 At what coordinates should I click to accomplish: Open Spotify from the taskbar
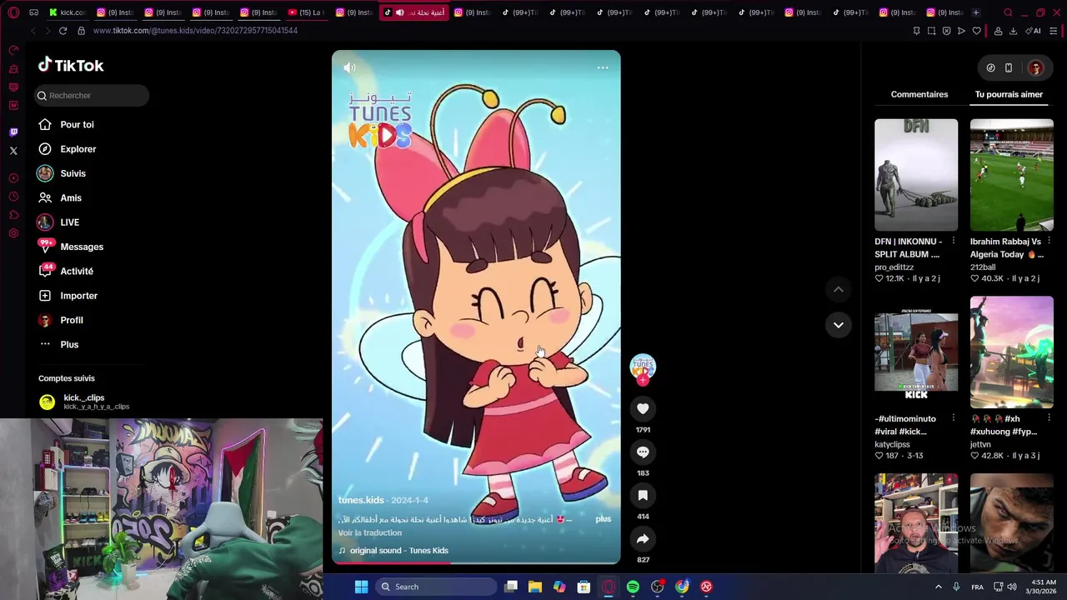point(633,587)
